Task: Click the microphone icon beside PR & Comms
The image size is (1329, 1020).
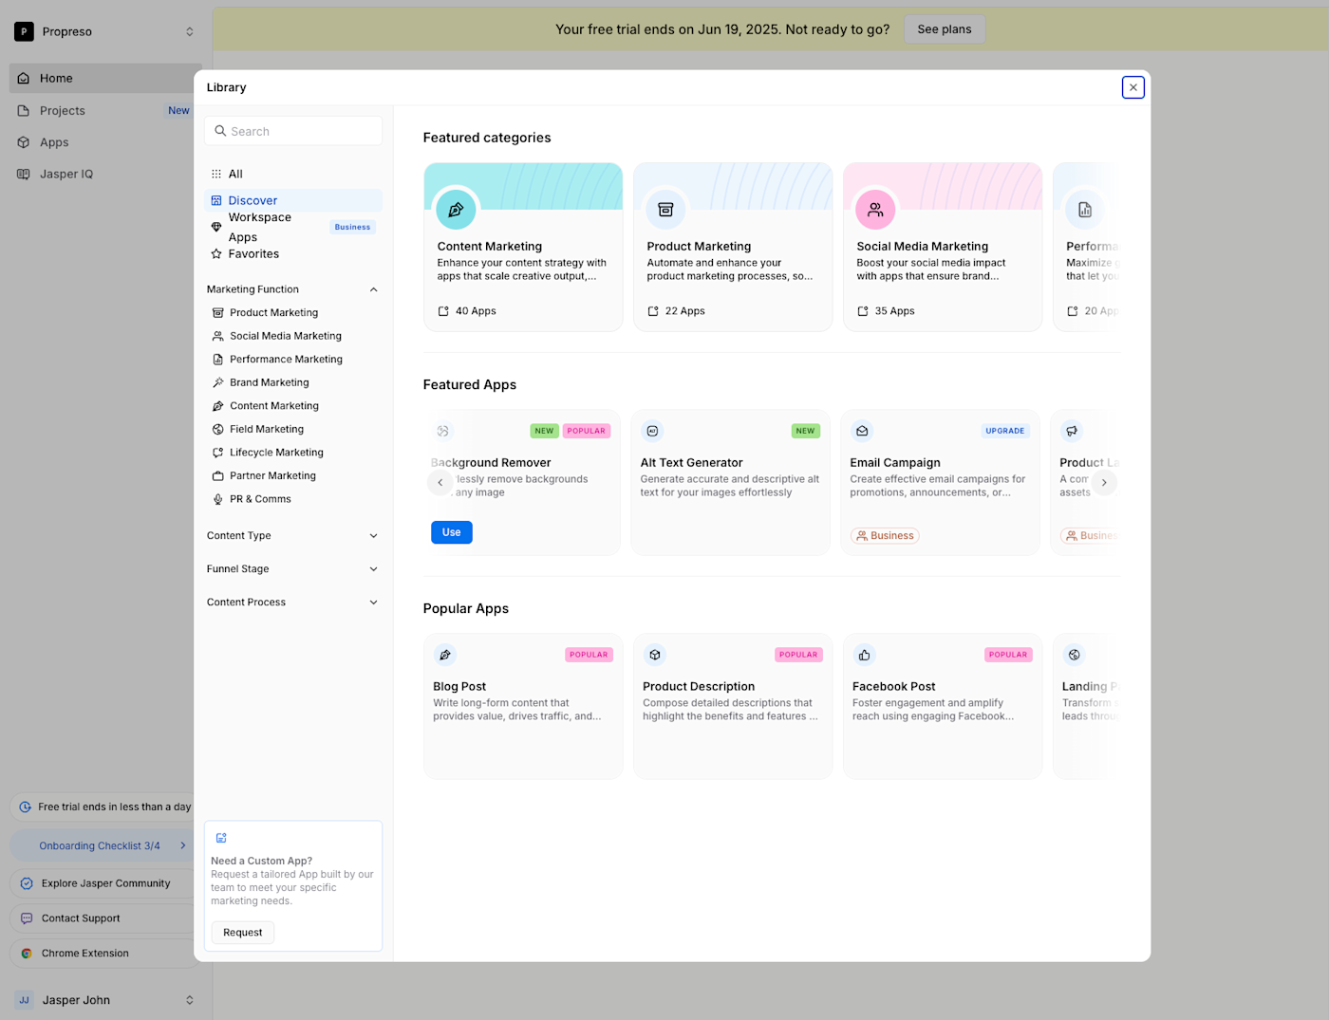Action: click(218, 499)
